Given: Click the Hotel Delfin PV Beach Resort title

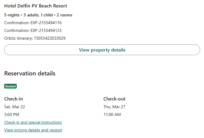Looking at the screenshot, I should click(x=36, y=6).
